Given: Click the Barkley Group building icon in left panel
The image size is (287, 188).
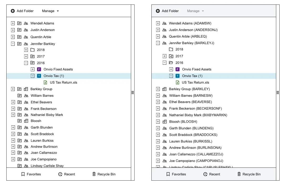Looking at the screenshot, I should pos(26,89).
